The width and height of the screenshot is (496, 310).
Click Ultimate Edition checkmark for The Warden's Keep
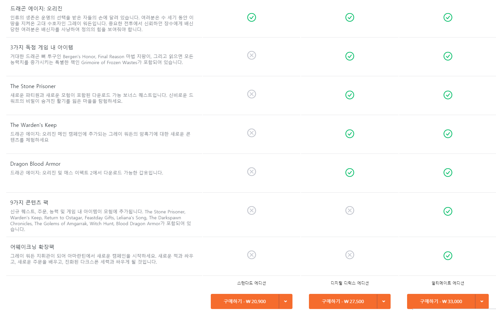[x=448, y=134]
